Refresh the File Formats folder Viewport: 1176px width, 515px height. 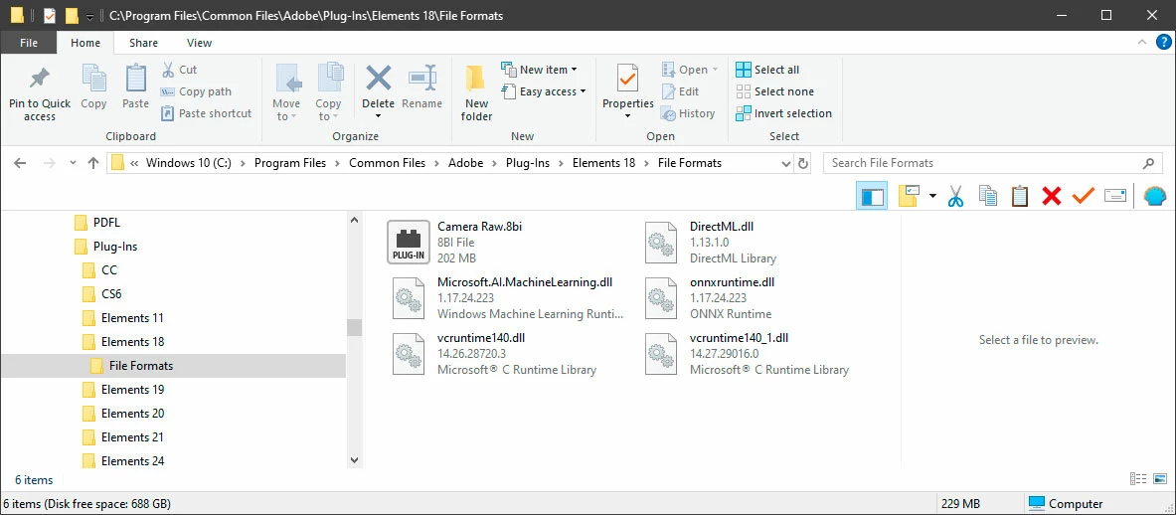click(x=802, y=163)
